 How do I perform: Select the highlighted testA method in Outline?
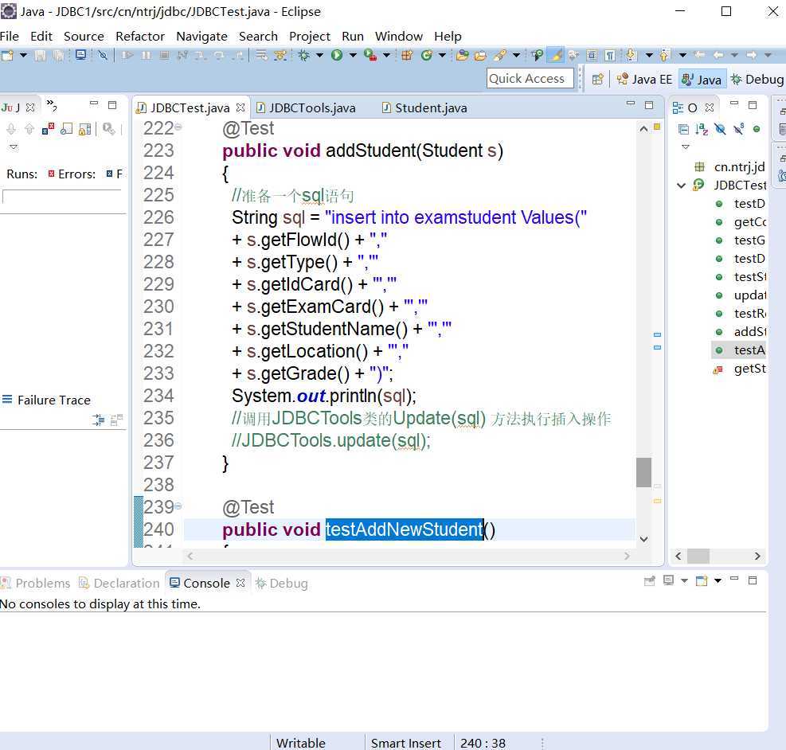[739, 350]
